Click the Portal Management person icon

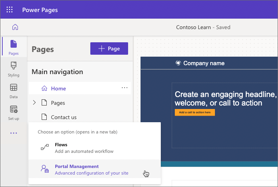(x=45, y=169)
